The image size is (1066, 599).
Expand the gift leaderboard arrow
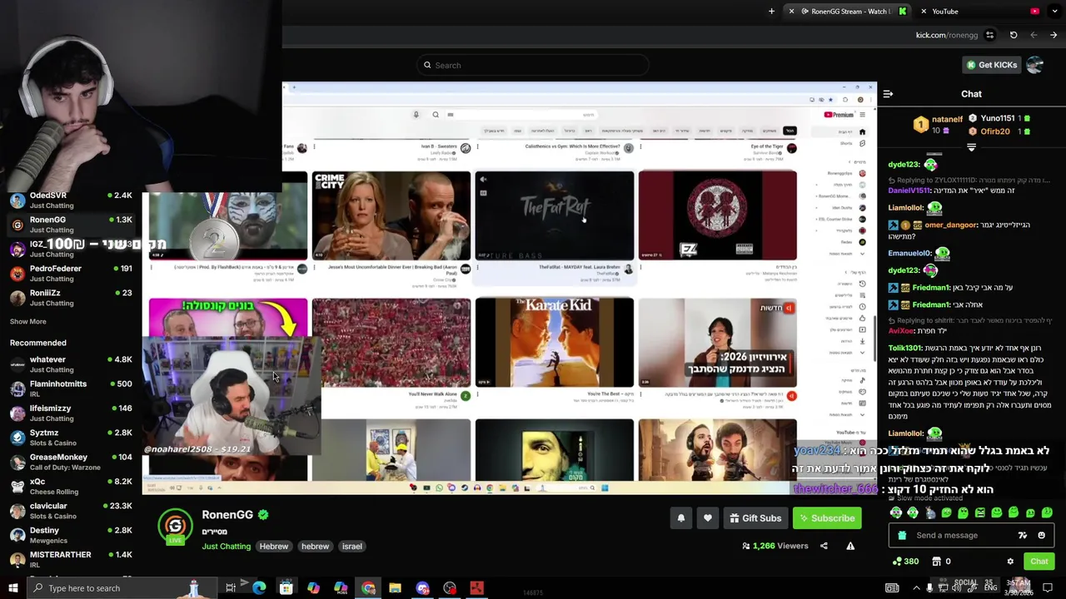pyautogui.click(x=971, y=147)
